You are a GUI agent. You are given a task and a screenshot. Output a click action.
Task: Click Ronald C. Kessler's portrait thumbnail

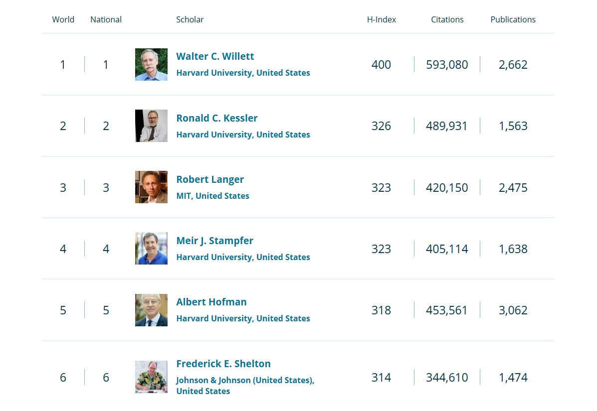tap(151, 126)
